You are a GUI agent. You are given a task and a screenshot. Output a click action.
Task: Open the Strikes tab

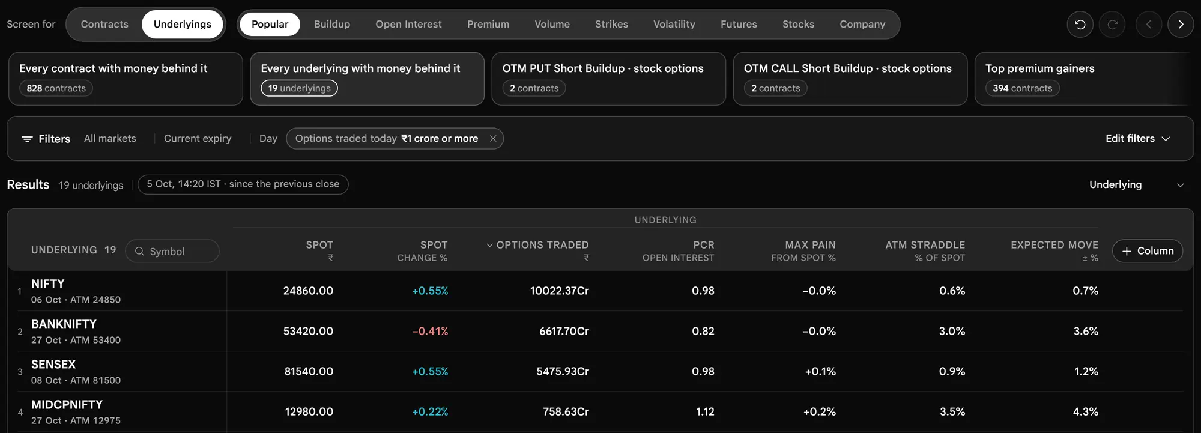pos(611,25)
